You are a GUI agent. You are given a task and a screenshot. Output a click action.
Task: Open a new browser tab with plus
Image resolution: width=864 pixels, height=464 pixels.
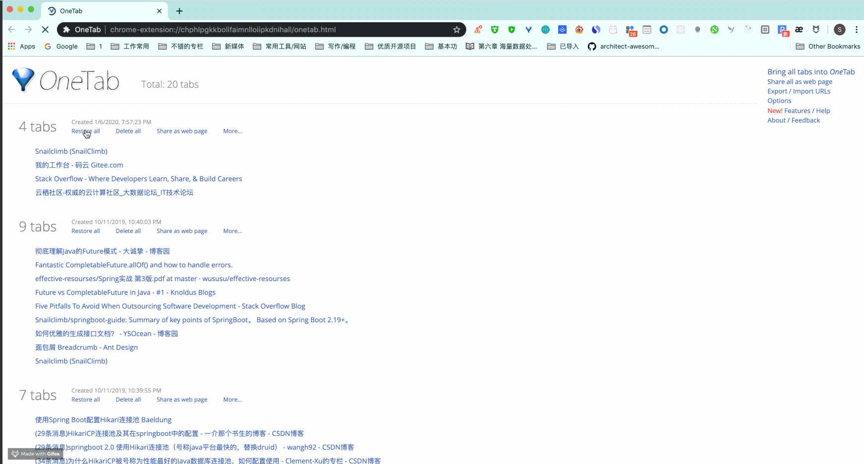point(179,11)
